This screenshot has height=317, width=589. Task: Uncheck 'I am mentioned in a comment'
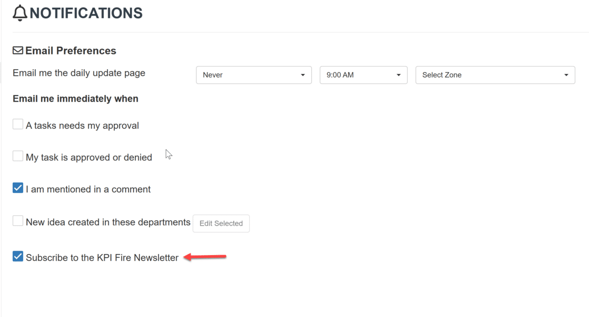pos(18,188)
